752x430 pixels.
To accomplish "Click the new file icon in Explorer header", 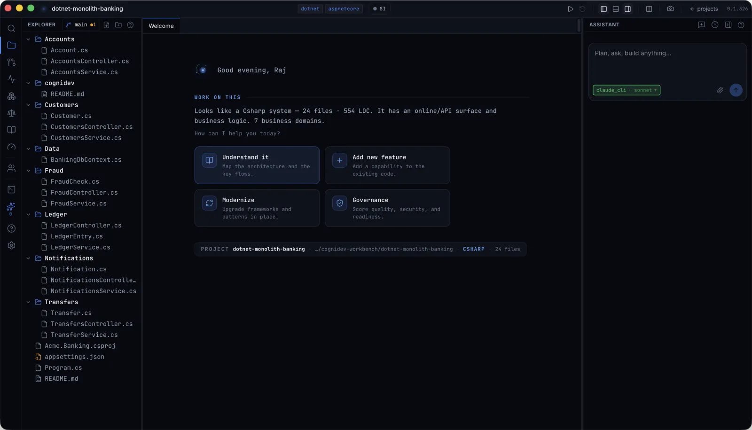I will 106,25.
